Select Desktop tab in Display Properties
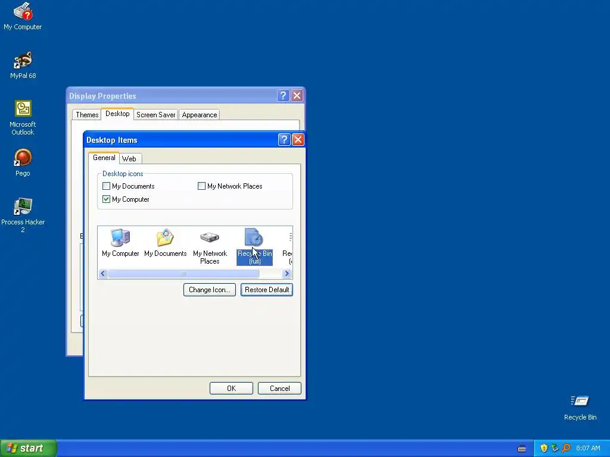 point(117,114)
